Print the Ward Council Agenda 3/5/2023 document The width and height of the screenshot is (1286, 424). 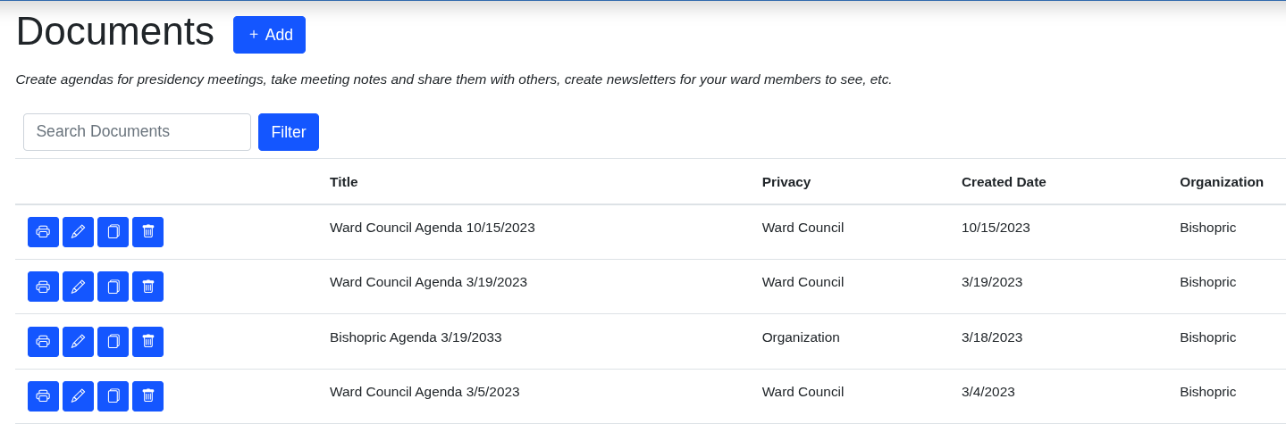[x=43, y=396]
